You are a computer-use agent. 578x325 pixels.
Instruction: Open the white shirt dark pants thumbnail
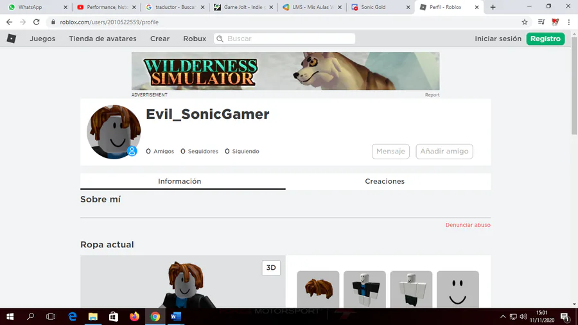pos(411,289)
